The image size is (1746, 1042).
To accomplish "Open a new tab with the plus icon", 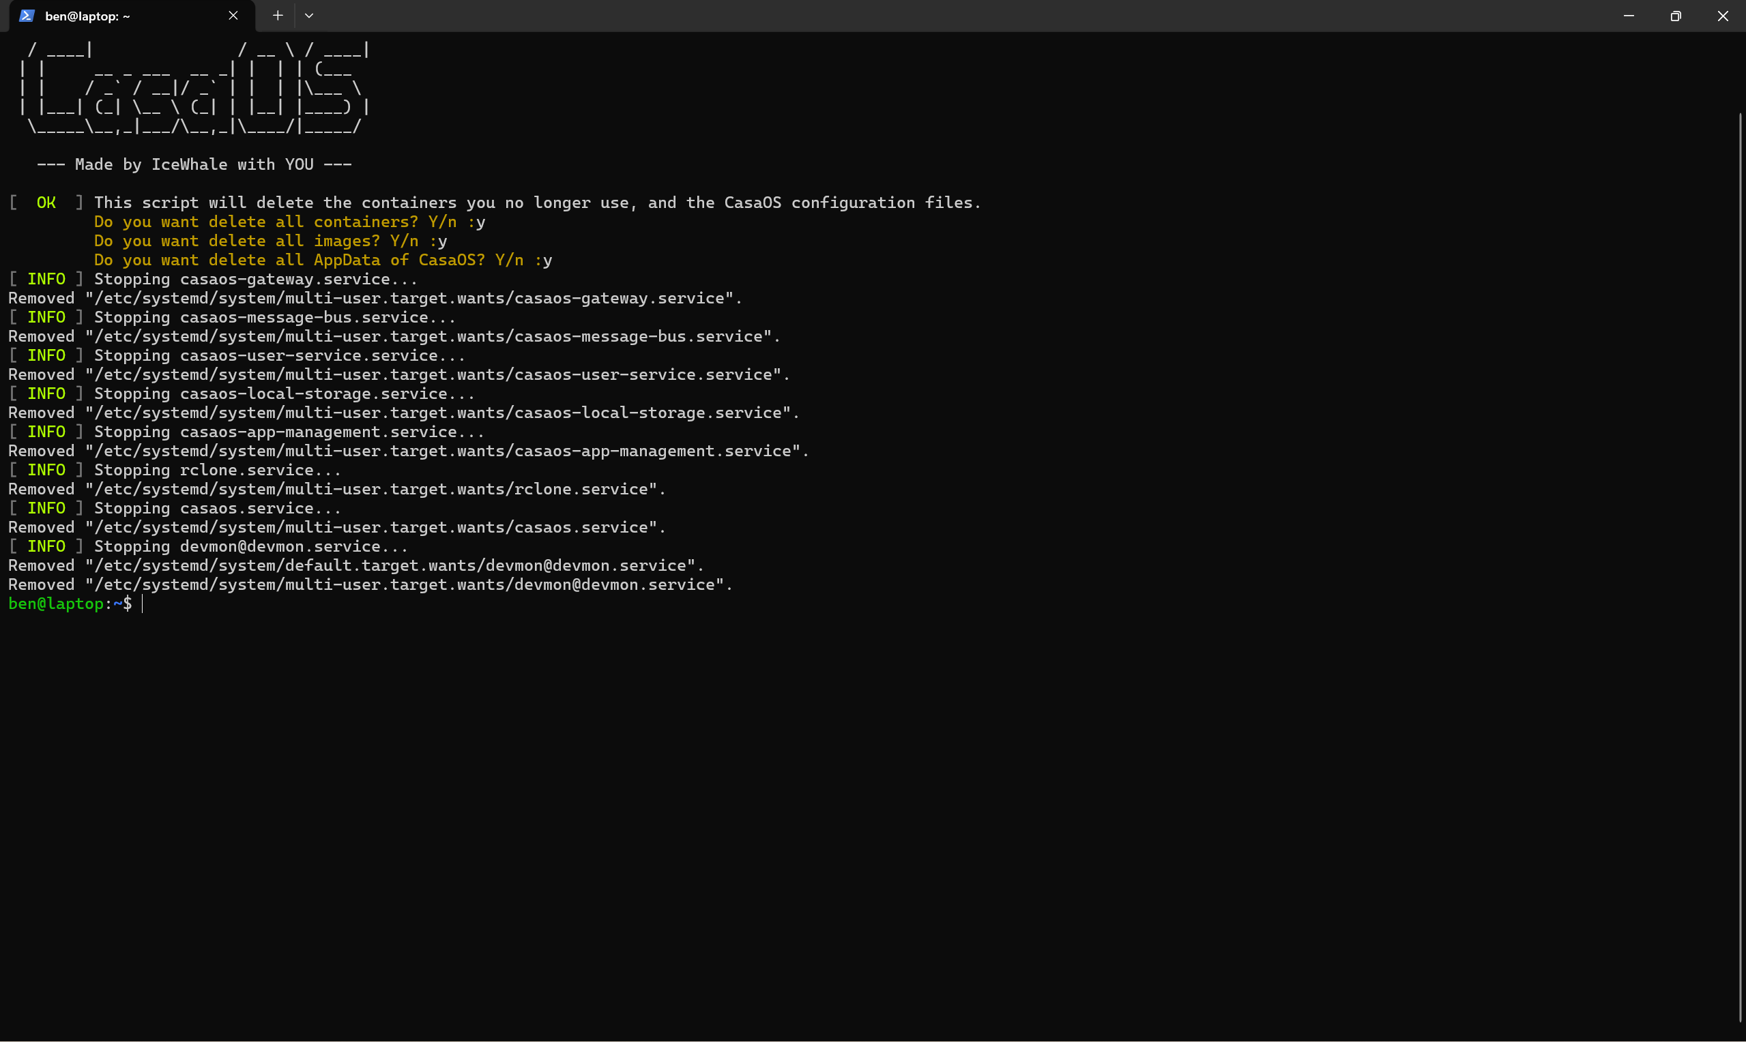I will coord(278,16).
